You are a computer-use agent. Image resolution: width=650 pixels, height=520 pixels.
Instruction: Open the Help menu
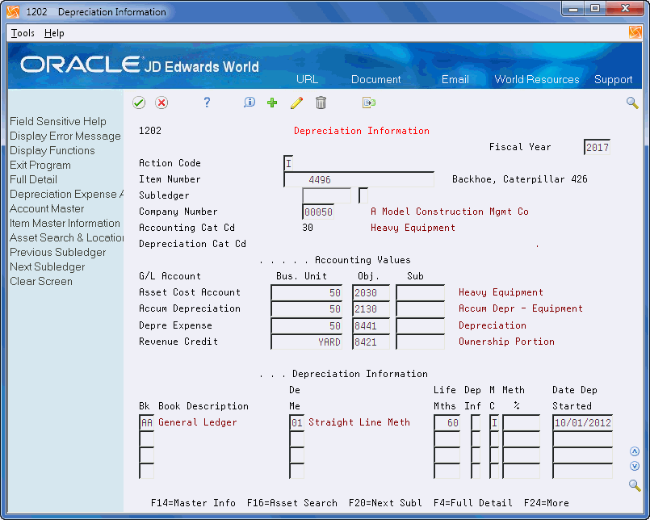click(x=54, y=33)
